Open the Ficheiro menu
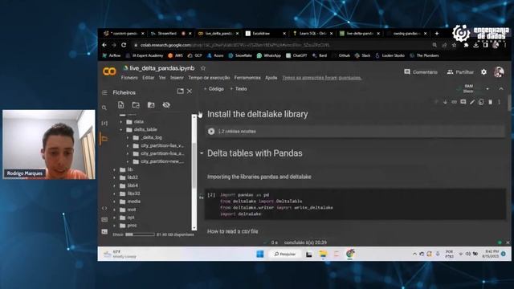Viewport: 514px width, 289px height. (129, 78)
